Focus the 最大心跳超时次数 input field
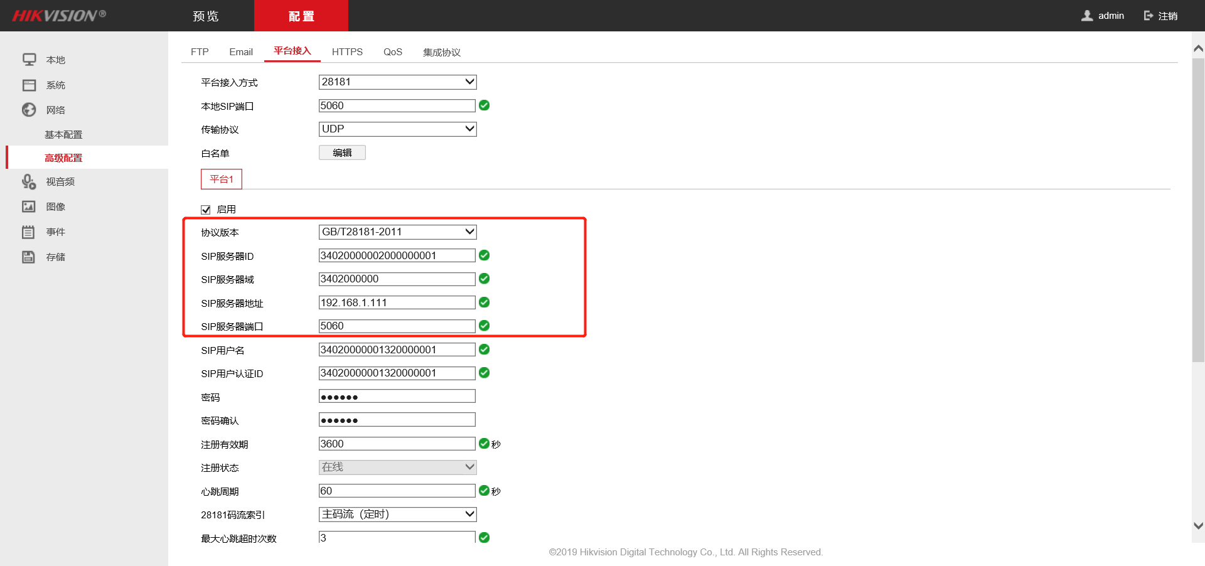The height and width of the screenshot is (566, 1205). tap(397, 537)
